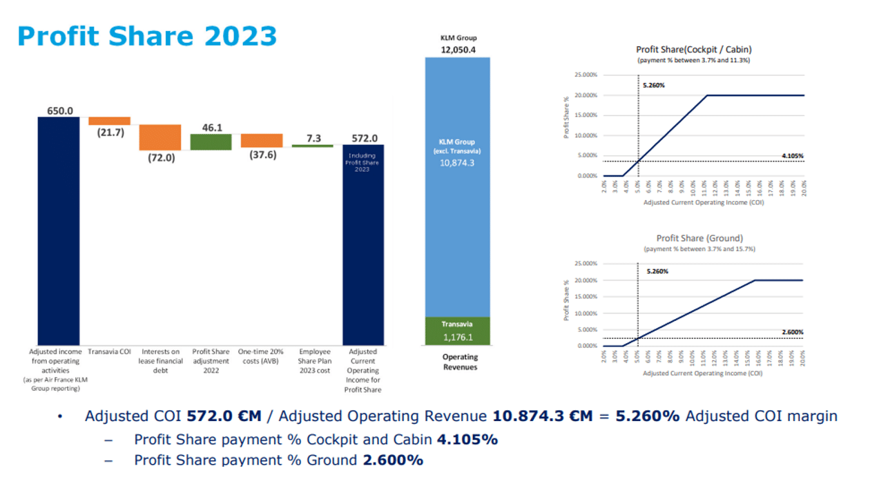Screen dimensions: 879x495
Task: Click the 10,874.3 value in blue column
Action: 458,163
